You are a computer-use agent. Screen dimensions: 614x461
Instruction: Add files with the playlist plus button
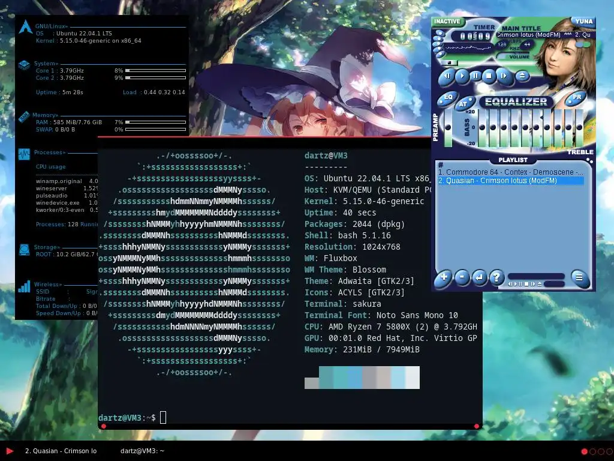(443, 278)
